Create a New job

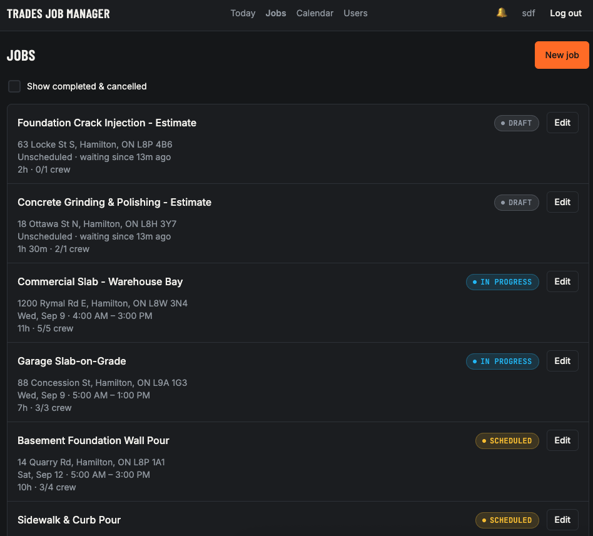(562, 55)
